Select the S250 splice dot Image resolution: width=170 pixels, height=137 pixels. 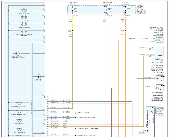coord(72,31)
